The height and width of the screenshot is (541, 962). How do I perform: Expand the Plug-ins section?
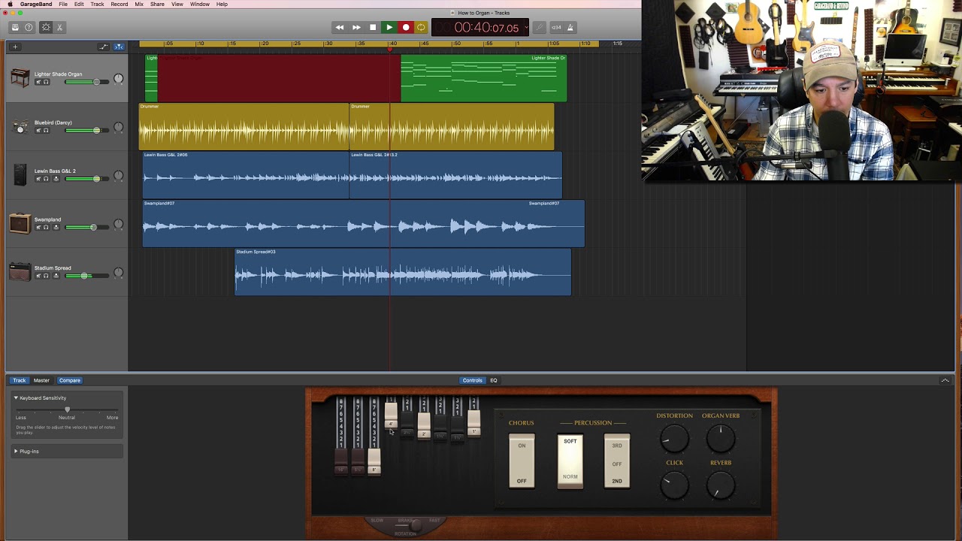pos(16,451)
